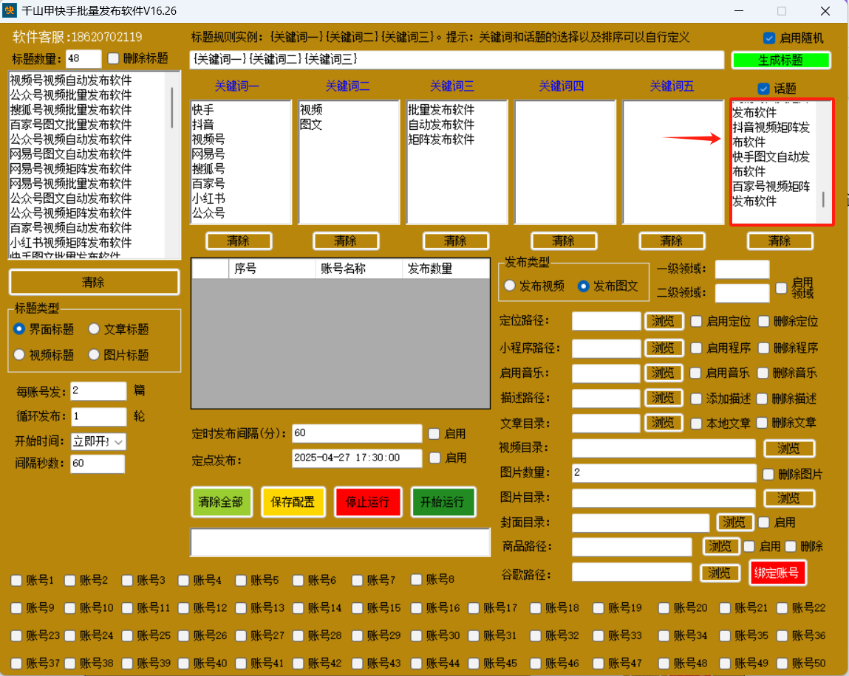The height and width of the screenshot is (676, 849).
Task: Open the 开始时间 dropdown
Action: 118,441
